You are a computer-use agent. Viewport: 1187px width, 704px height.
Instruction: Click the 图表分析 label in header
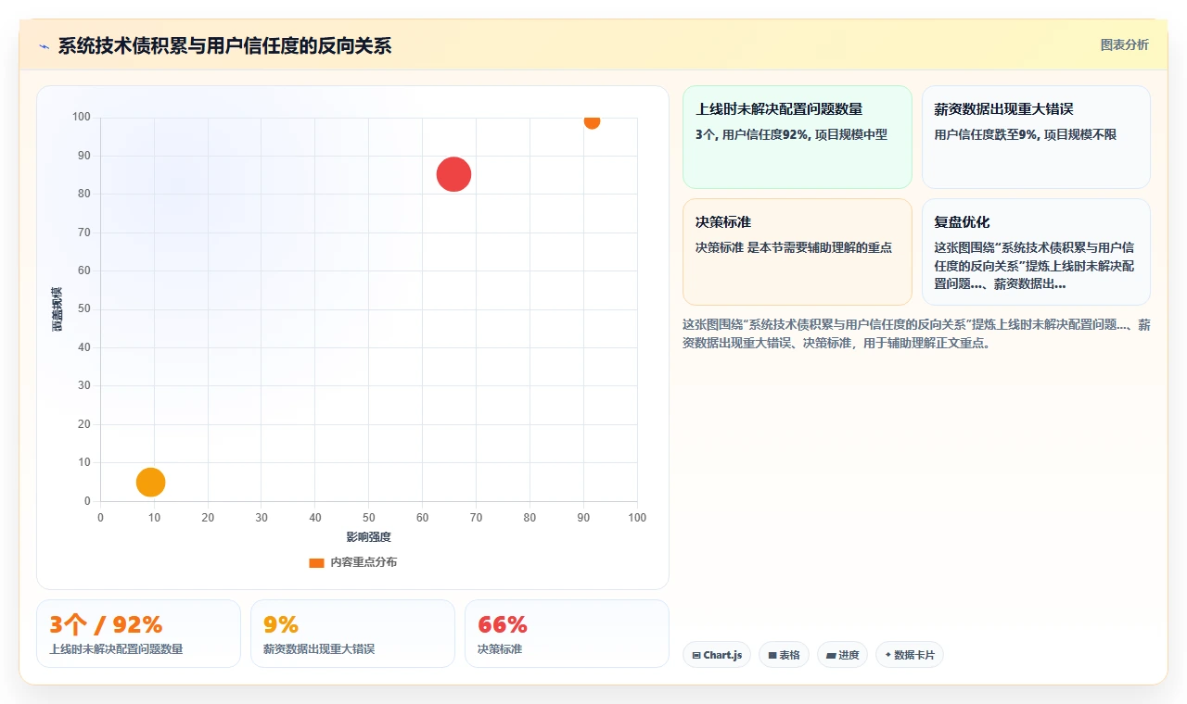coord(1124,44)
